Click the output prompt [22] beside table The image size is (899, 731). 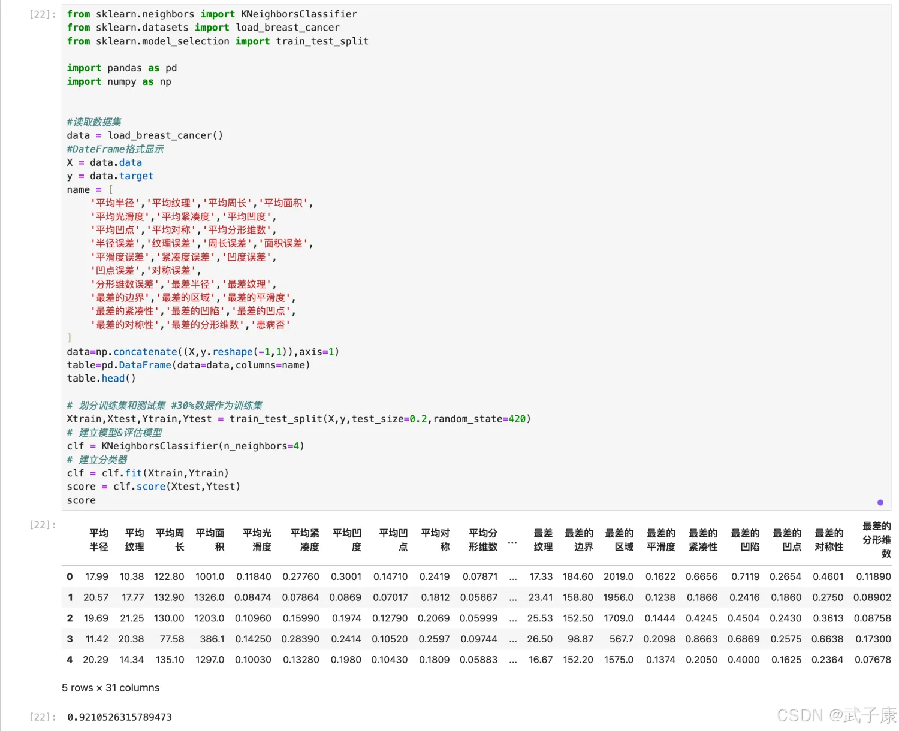[x=43, y=525]
